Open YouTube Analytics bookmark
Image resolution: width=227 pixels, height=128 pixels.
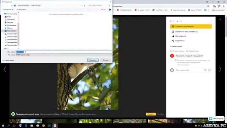coord(124,10)
